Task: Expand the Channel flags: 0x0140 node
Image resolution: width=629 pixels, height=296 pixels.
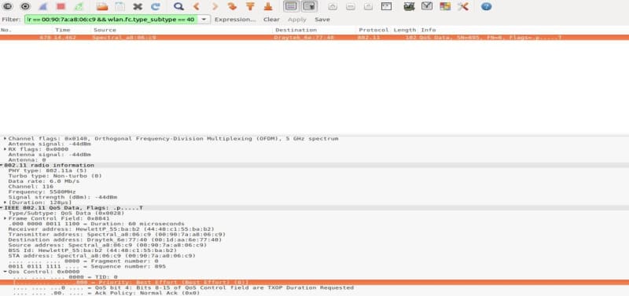Action: click(6, 139)
